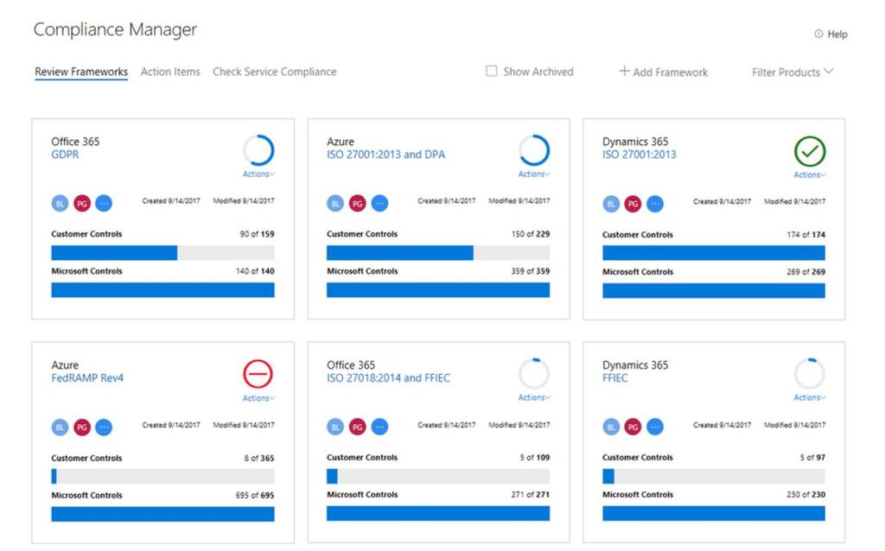The image size is (885, 551).
Task: Open ISO 27001:2013 link under Dynamics 365
Action: 639,155
